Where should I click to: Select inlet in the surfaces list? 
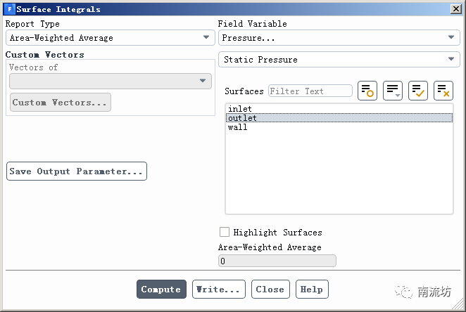coord(240,109)
